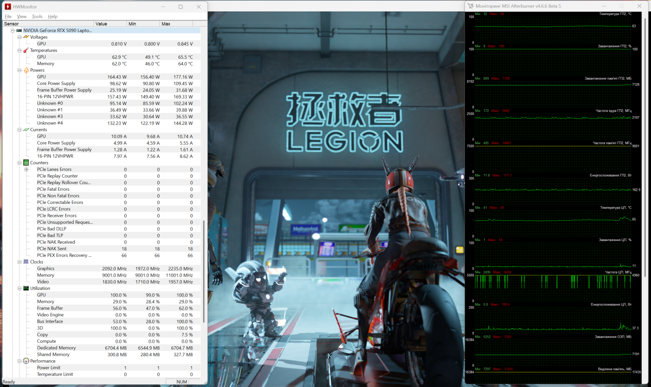Click the NVIDIA GeForce RTX 5090 card icon
Screen dimensions: 651x387
tap(19, 31)
